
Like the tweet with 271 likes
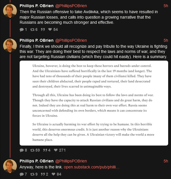pyautogui.click(x=56, y=150)
